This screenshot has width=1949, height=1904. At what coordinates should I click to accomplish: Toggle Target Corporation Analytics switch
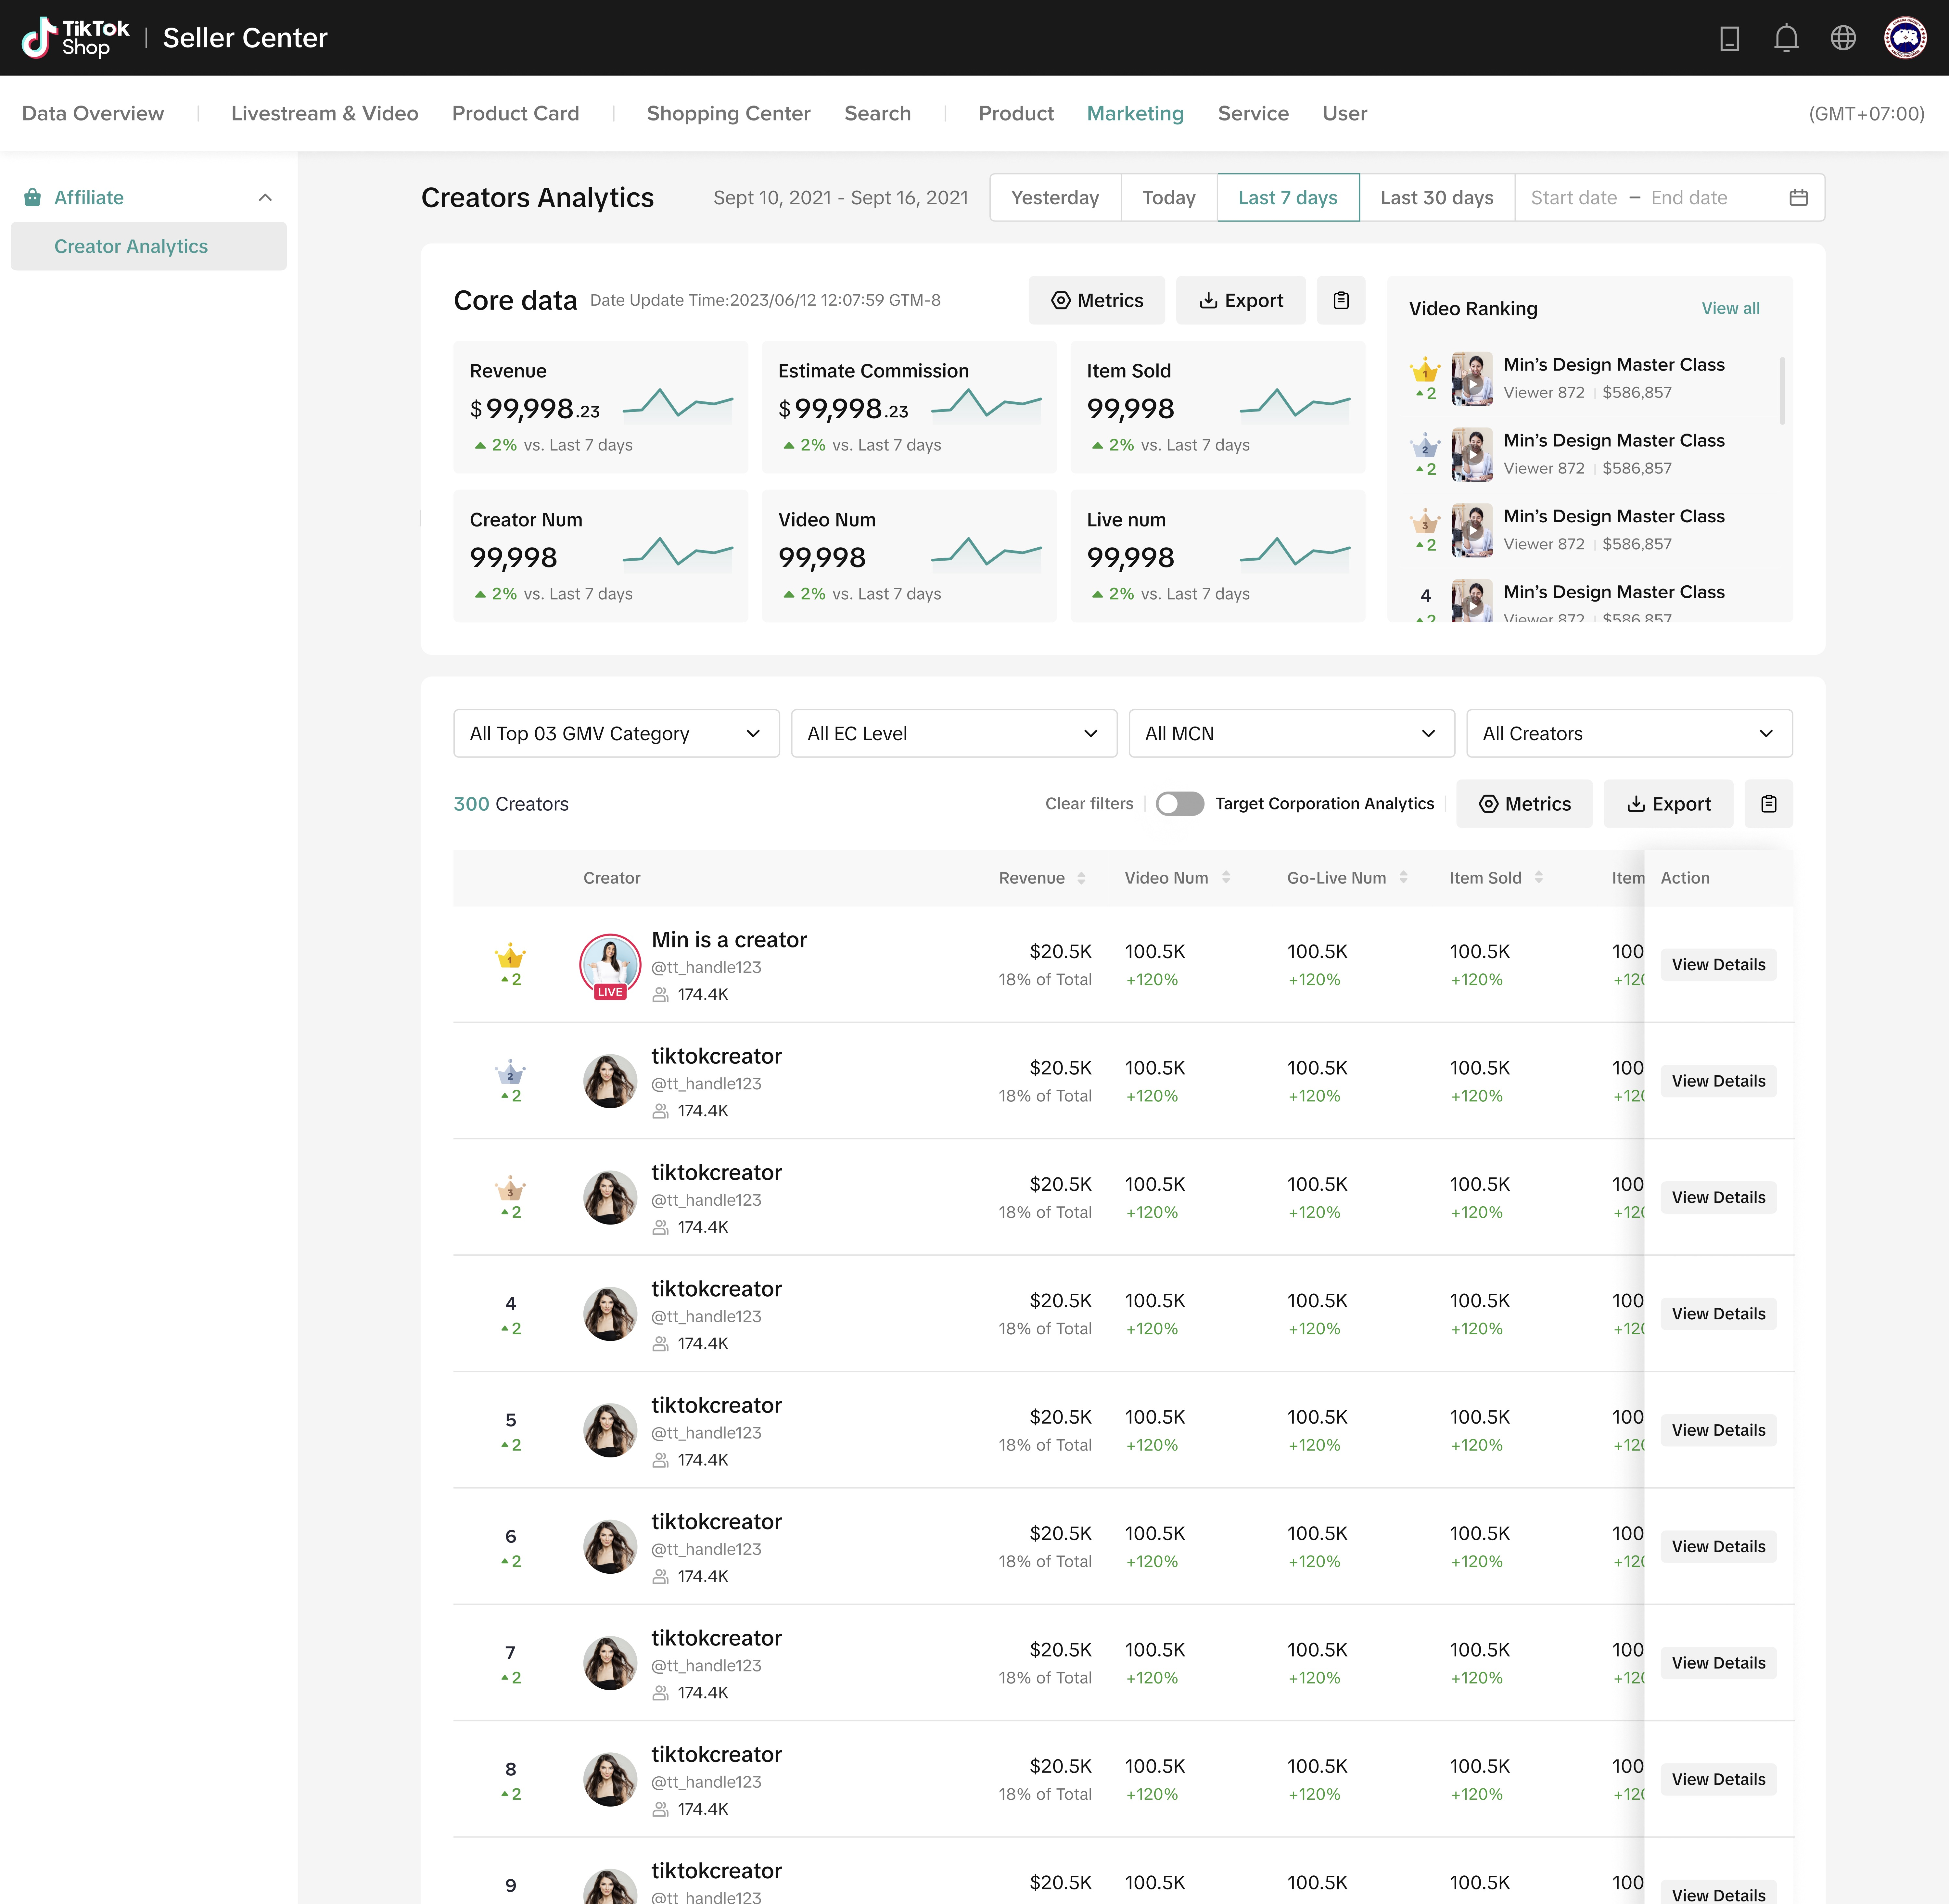[x=1180, y=804]
